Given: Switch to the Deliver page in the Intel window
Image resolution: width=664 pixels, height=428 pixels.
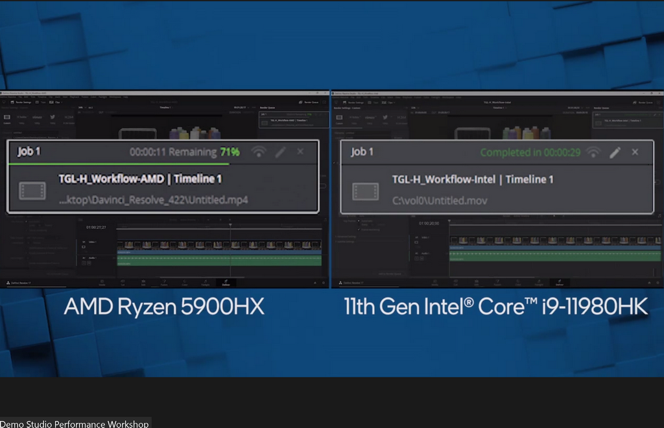Looking at the screenshot, I should pyautogui.click(x=560, y=283).
